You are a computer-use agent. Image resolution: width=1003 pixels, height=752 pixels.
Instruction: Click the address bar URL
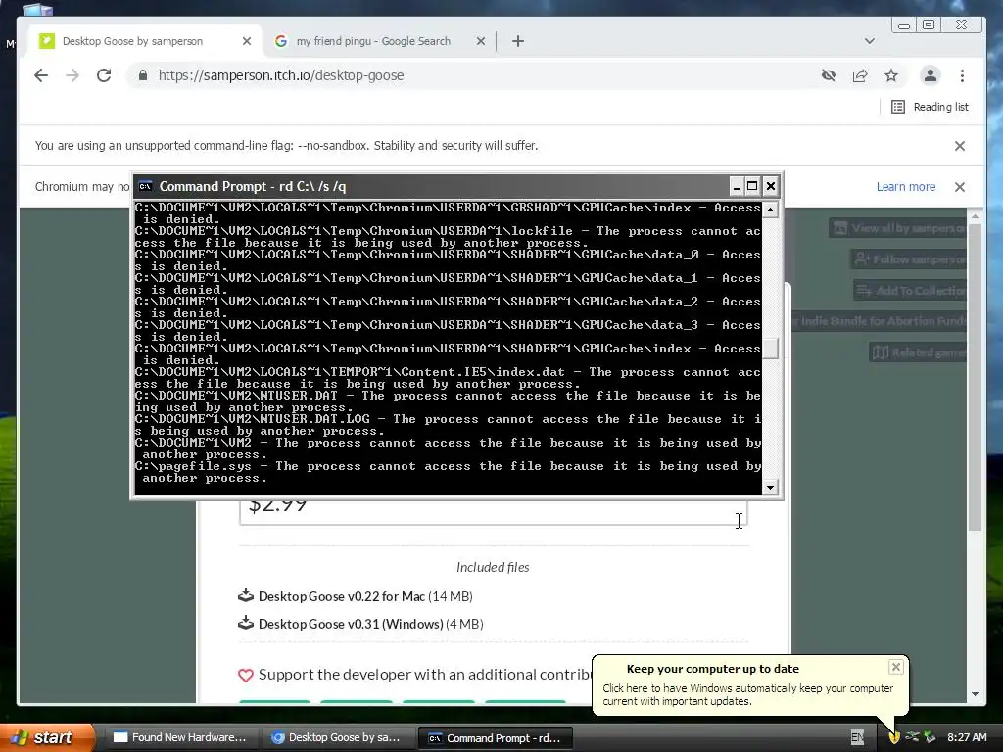point(281,75)
